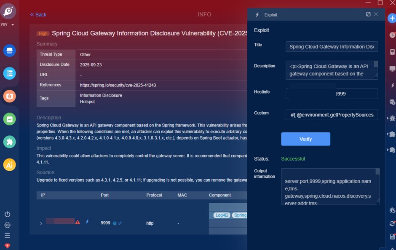This screenshot has width=396, height=250.
Task: Click the Output information text box
Action: pos(330,187)
